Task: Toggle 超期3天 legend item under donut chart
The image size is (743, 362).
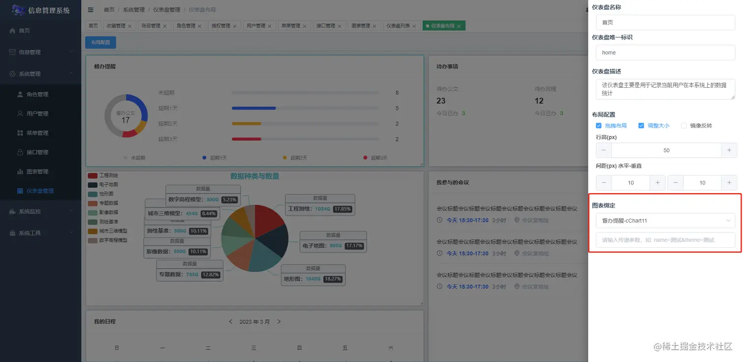Action: point(375,158)
